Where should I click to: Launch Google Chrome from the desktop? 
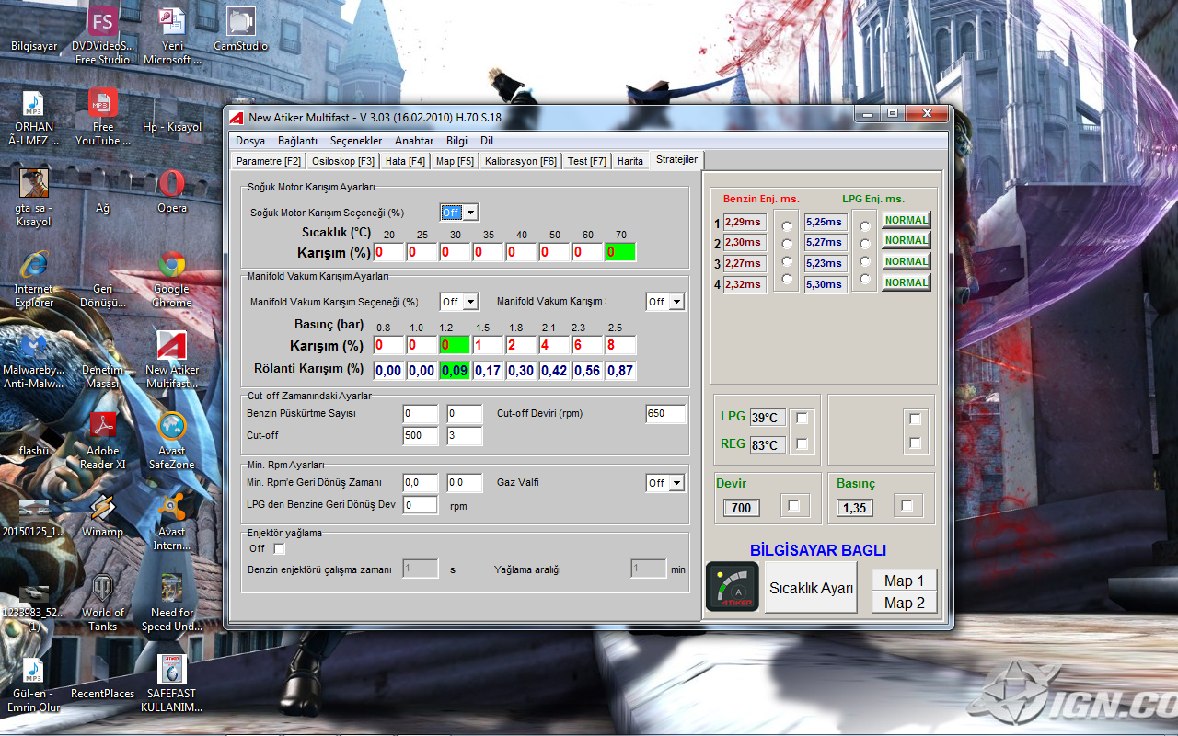[172, 279]
